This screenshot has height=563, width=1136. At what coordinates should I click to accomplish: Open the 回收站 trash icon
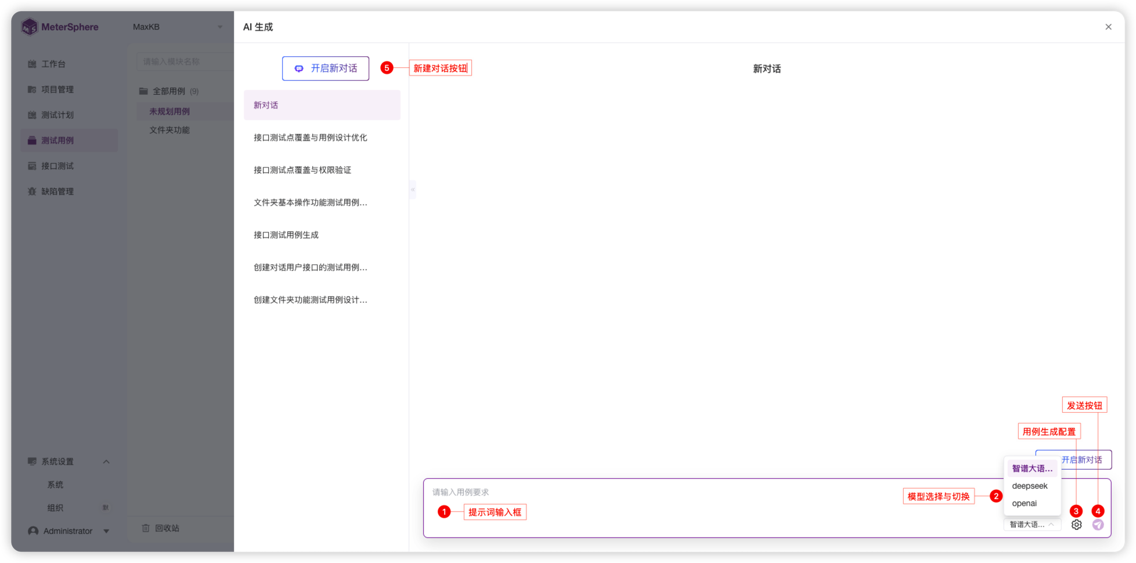click(x=146, y=528)
